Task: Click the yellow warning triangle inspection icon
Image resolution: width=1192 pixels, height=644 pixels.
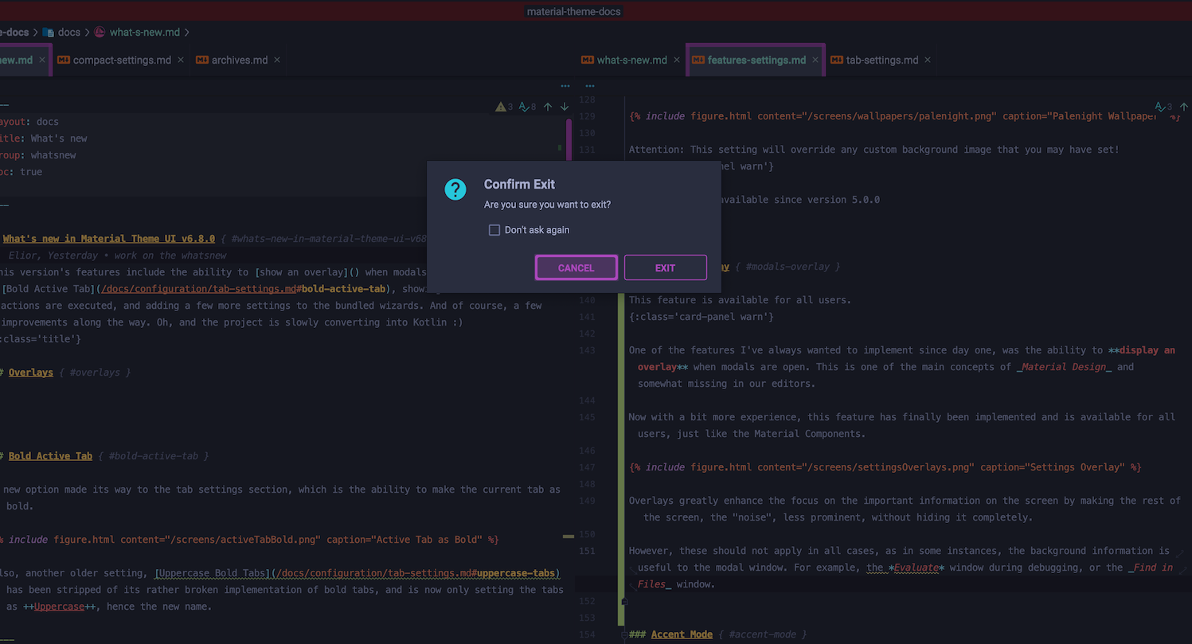Action: coord(502,106)
